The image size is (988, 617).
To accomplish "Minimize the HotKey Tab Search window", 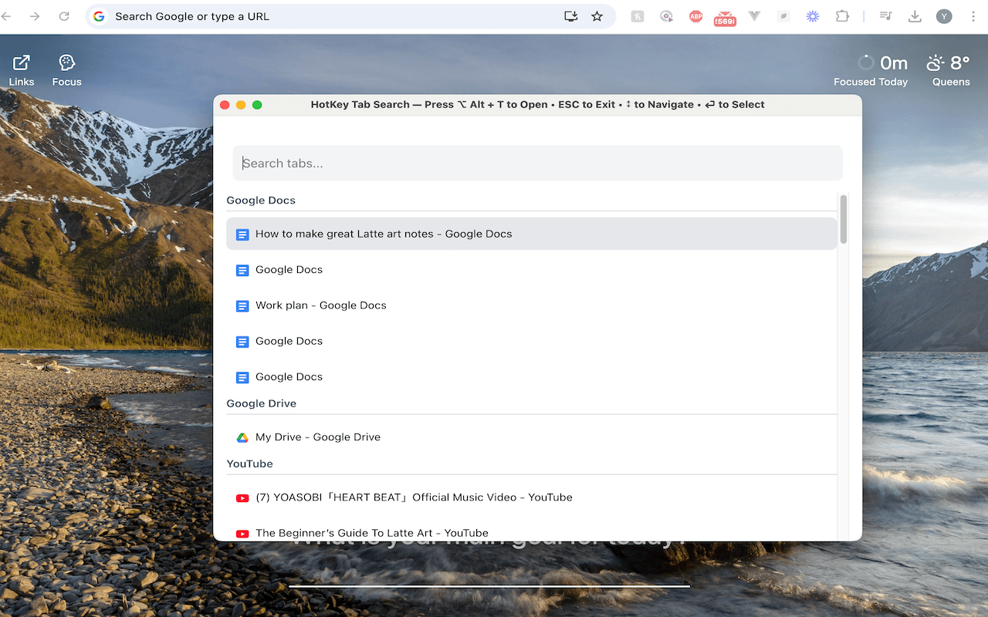I will click(x=241, y=105).
